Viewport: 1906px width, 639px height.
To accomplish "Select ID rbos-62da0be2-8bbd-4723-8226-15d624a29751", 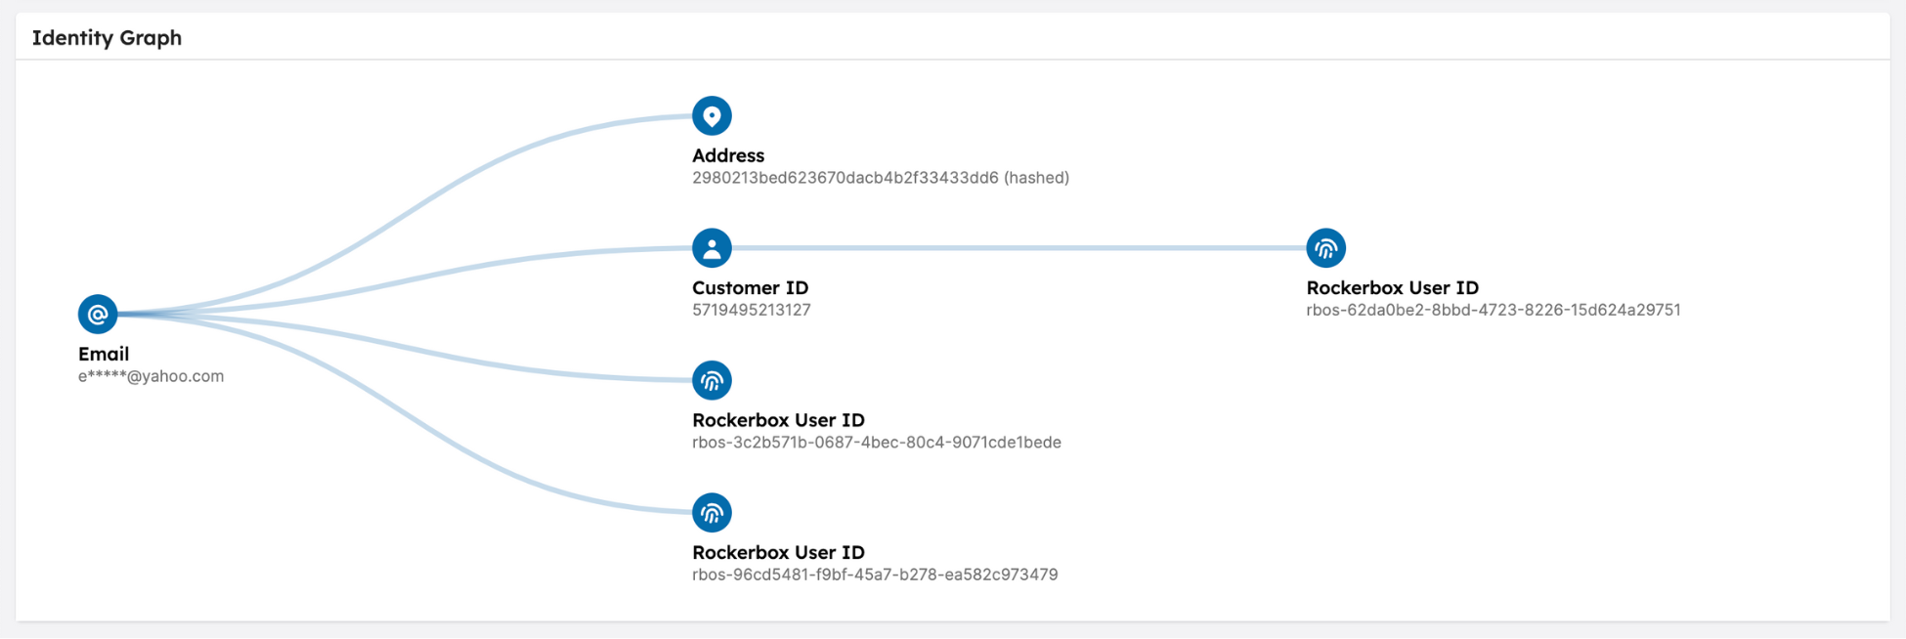I will 1494,310.
